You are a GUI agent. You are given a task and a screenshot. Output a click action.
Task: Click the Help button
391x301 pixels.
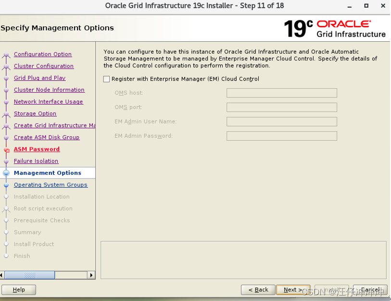pos(19,290)
